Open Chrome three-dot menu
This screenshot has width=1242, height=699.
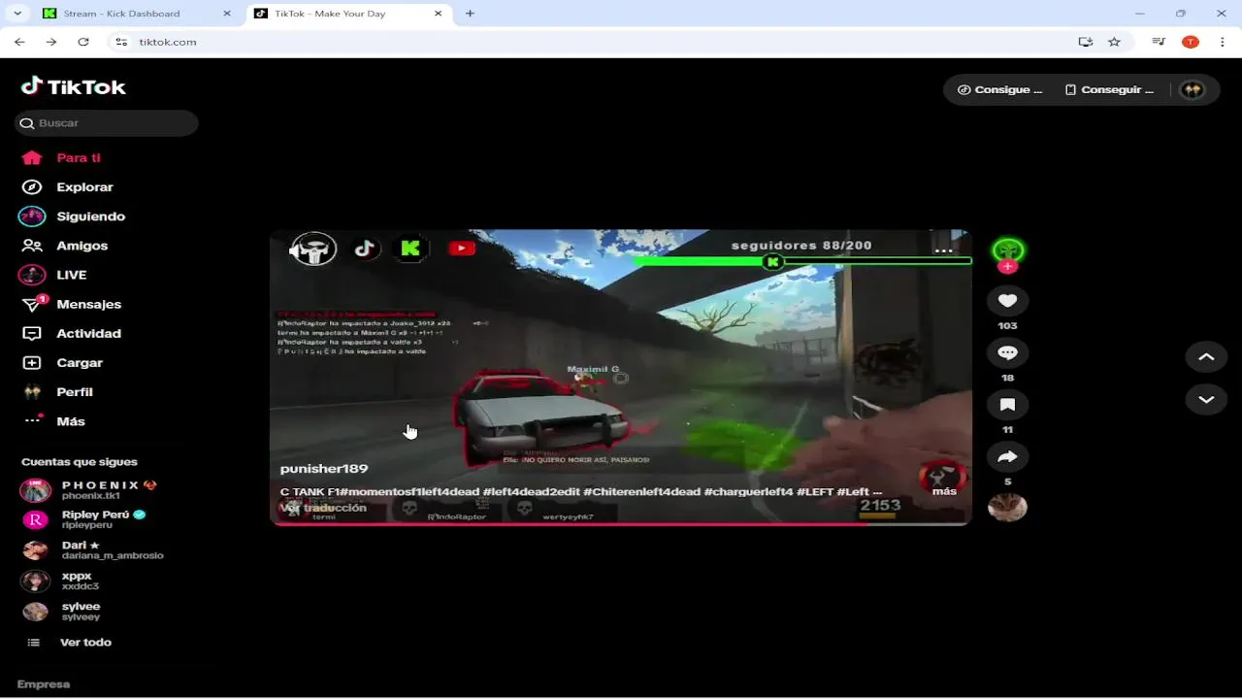tap(1222, 42)
